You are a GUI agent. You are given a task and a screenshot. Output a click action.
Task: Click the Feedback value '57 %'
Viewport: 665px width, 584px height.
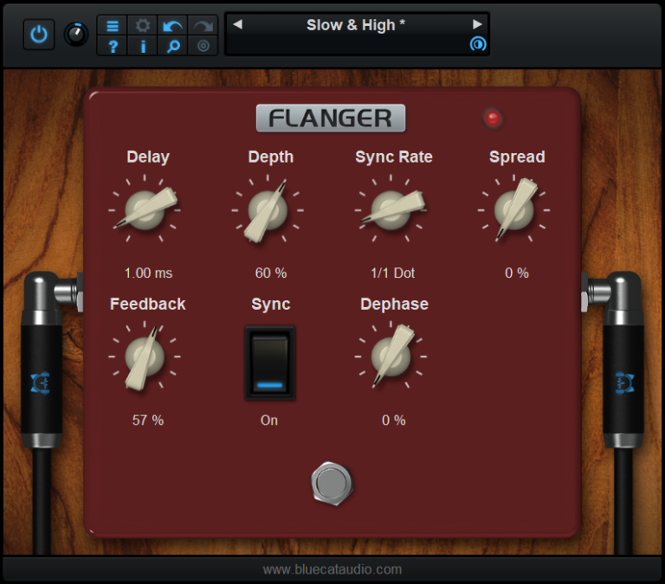click(147, 420)
